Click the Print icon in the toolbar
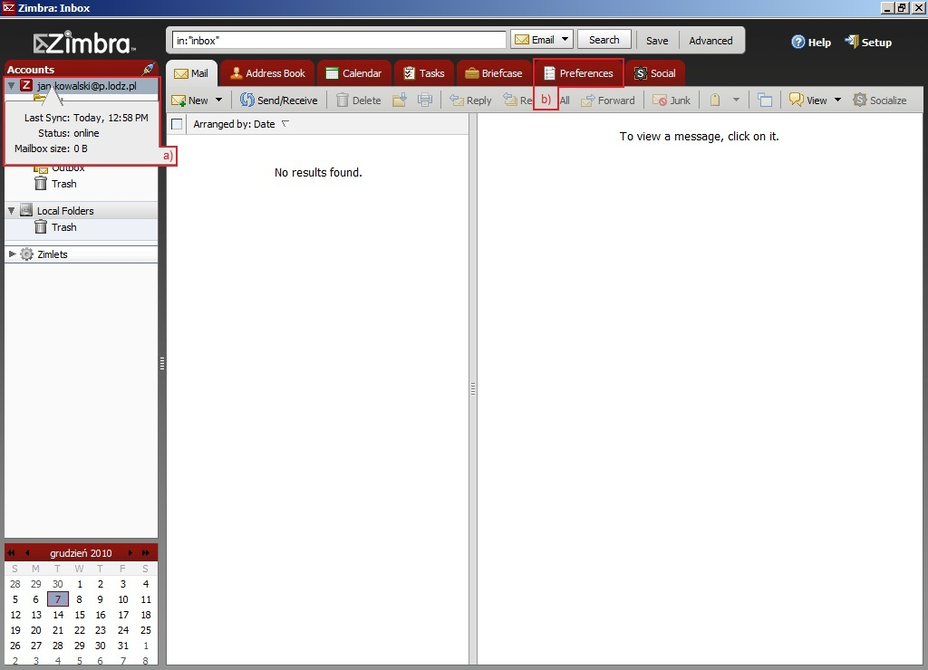 (x=425, y=100)
